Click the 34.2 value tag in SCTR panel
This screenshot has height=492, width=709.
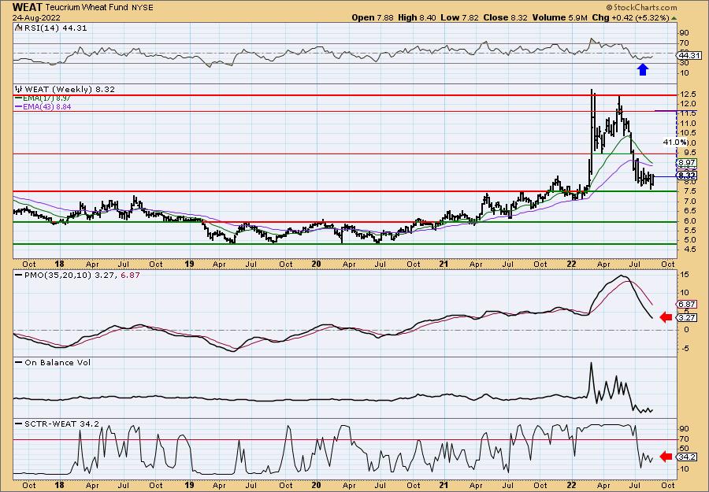click(x=687, y=457)
